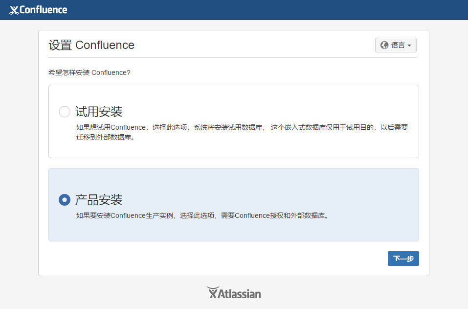The width and height of the screenshot is (468, 309).
Task: Select the 产品安装 radio button
Action: point(65,200)
